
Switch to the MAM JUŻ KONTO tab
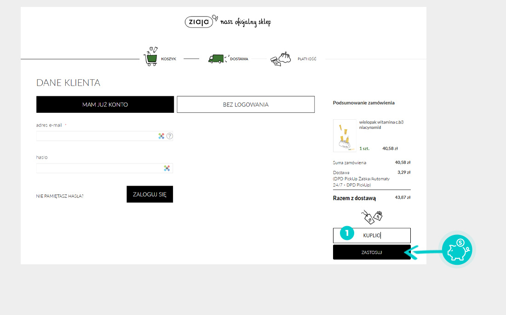click(105, 105)
